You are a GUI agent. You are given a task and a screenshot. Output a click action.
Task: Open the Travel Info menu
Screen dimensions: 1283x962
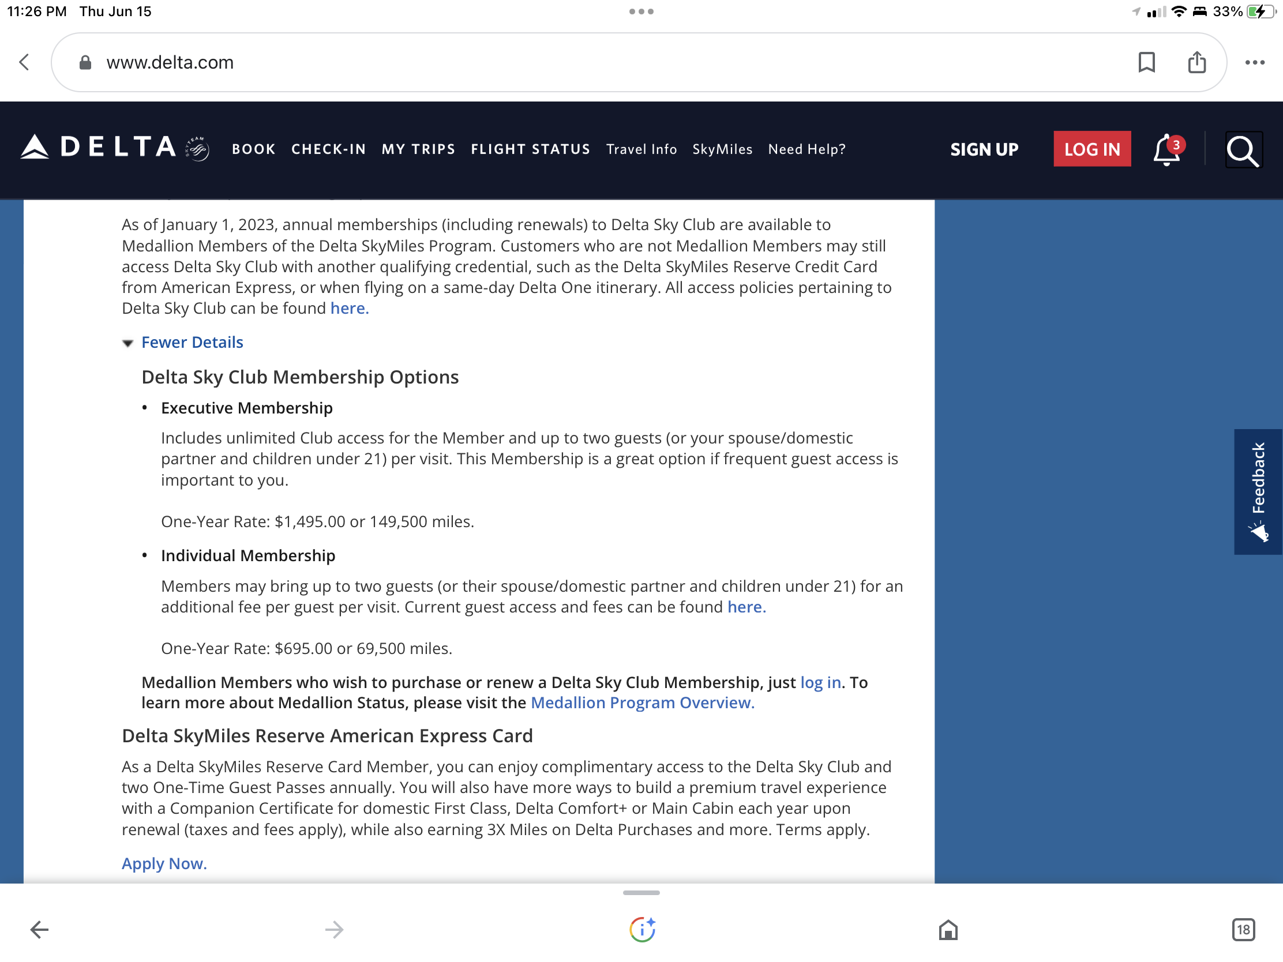(641, 149)
